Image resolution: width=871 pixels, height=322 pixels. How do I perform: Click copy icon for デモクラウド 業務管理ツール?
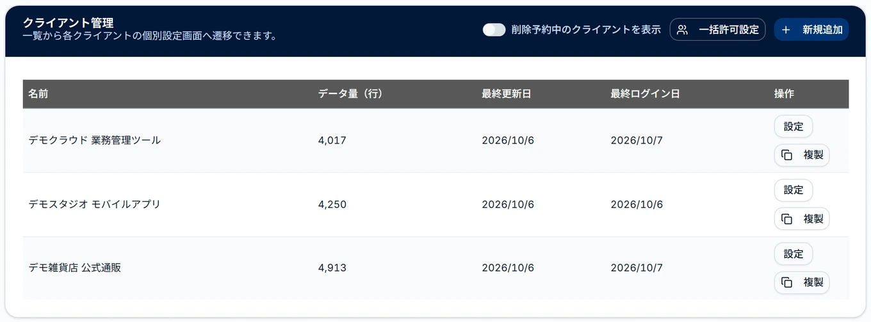pyautogui.click(x=786, y=155)
